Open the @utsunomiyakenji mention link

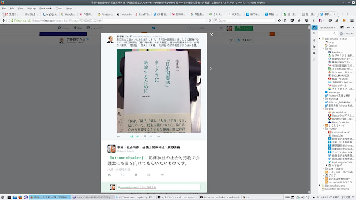(127, 158)
